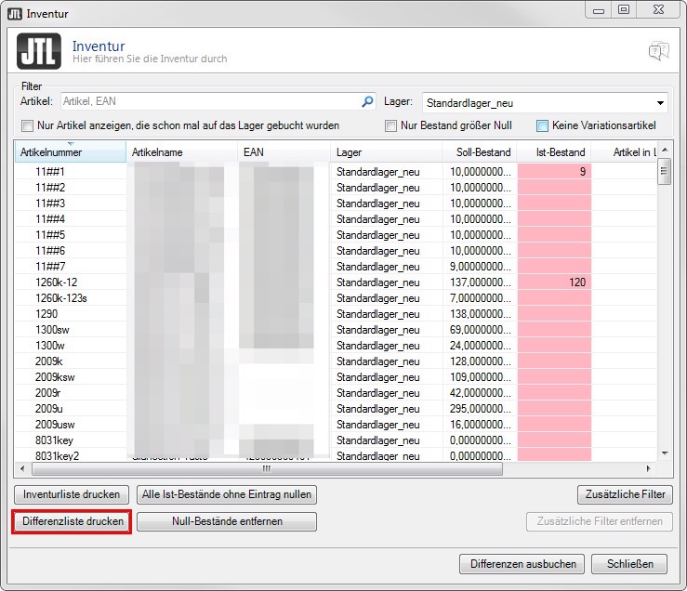This screenshot has width=687, height=591.
Task: Select row with article 11##4
Action: click(x=336, y=219)
